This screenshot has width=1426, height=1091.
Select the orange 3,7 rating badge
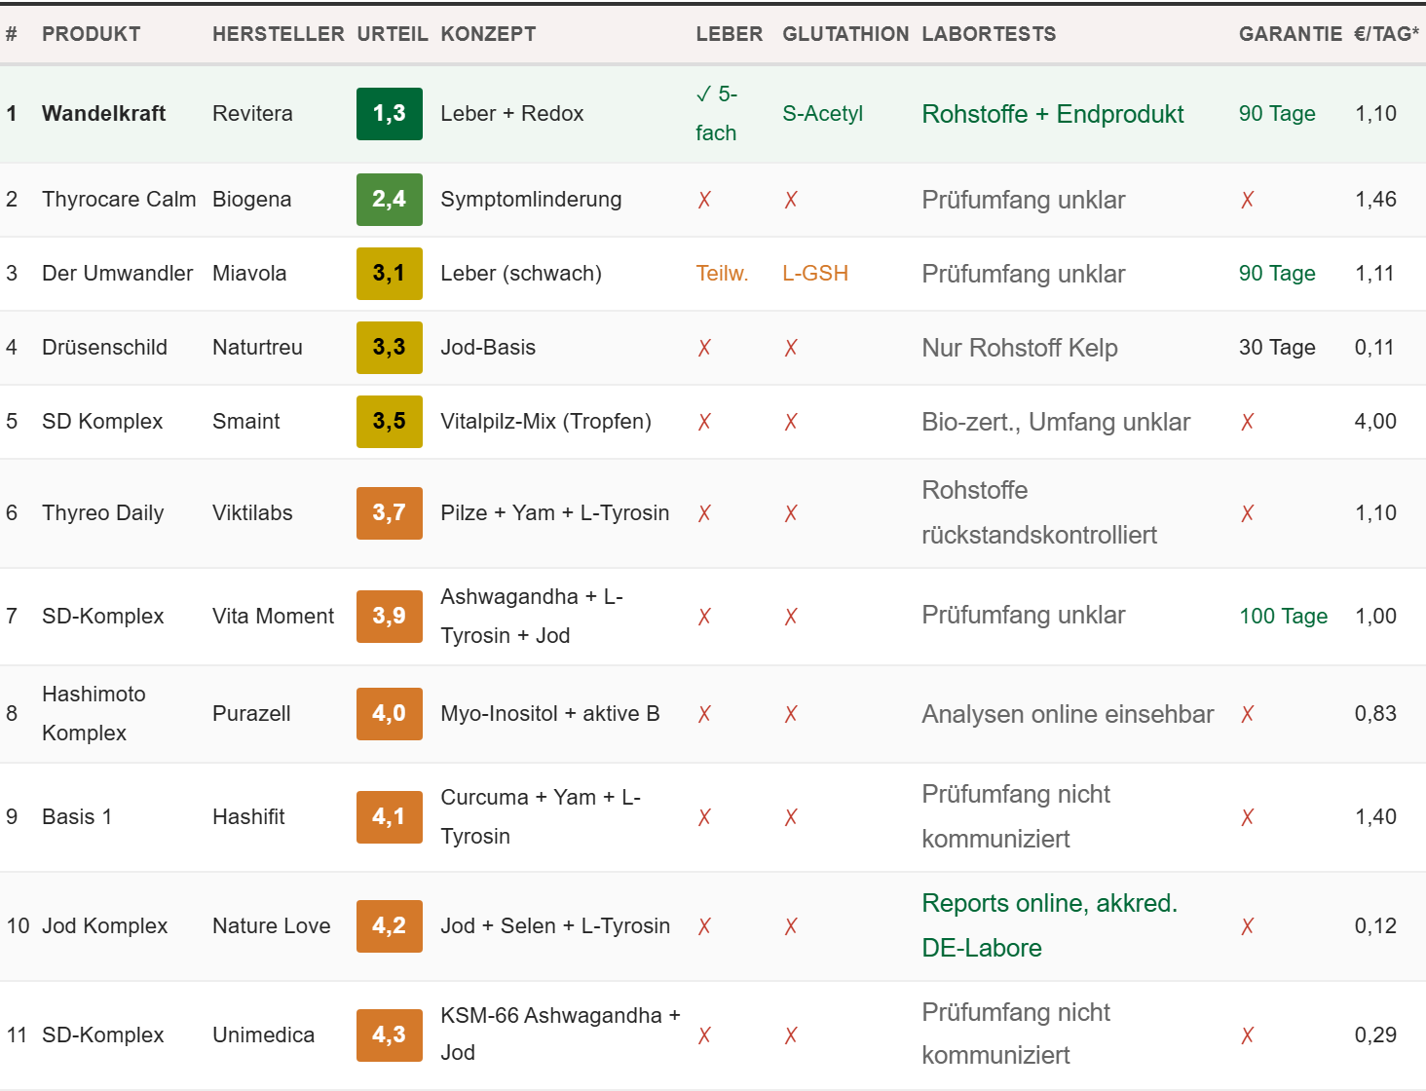click(390, 513)
